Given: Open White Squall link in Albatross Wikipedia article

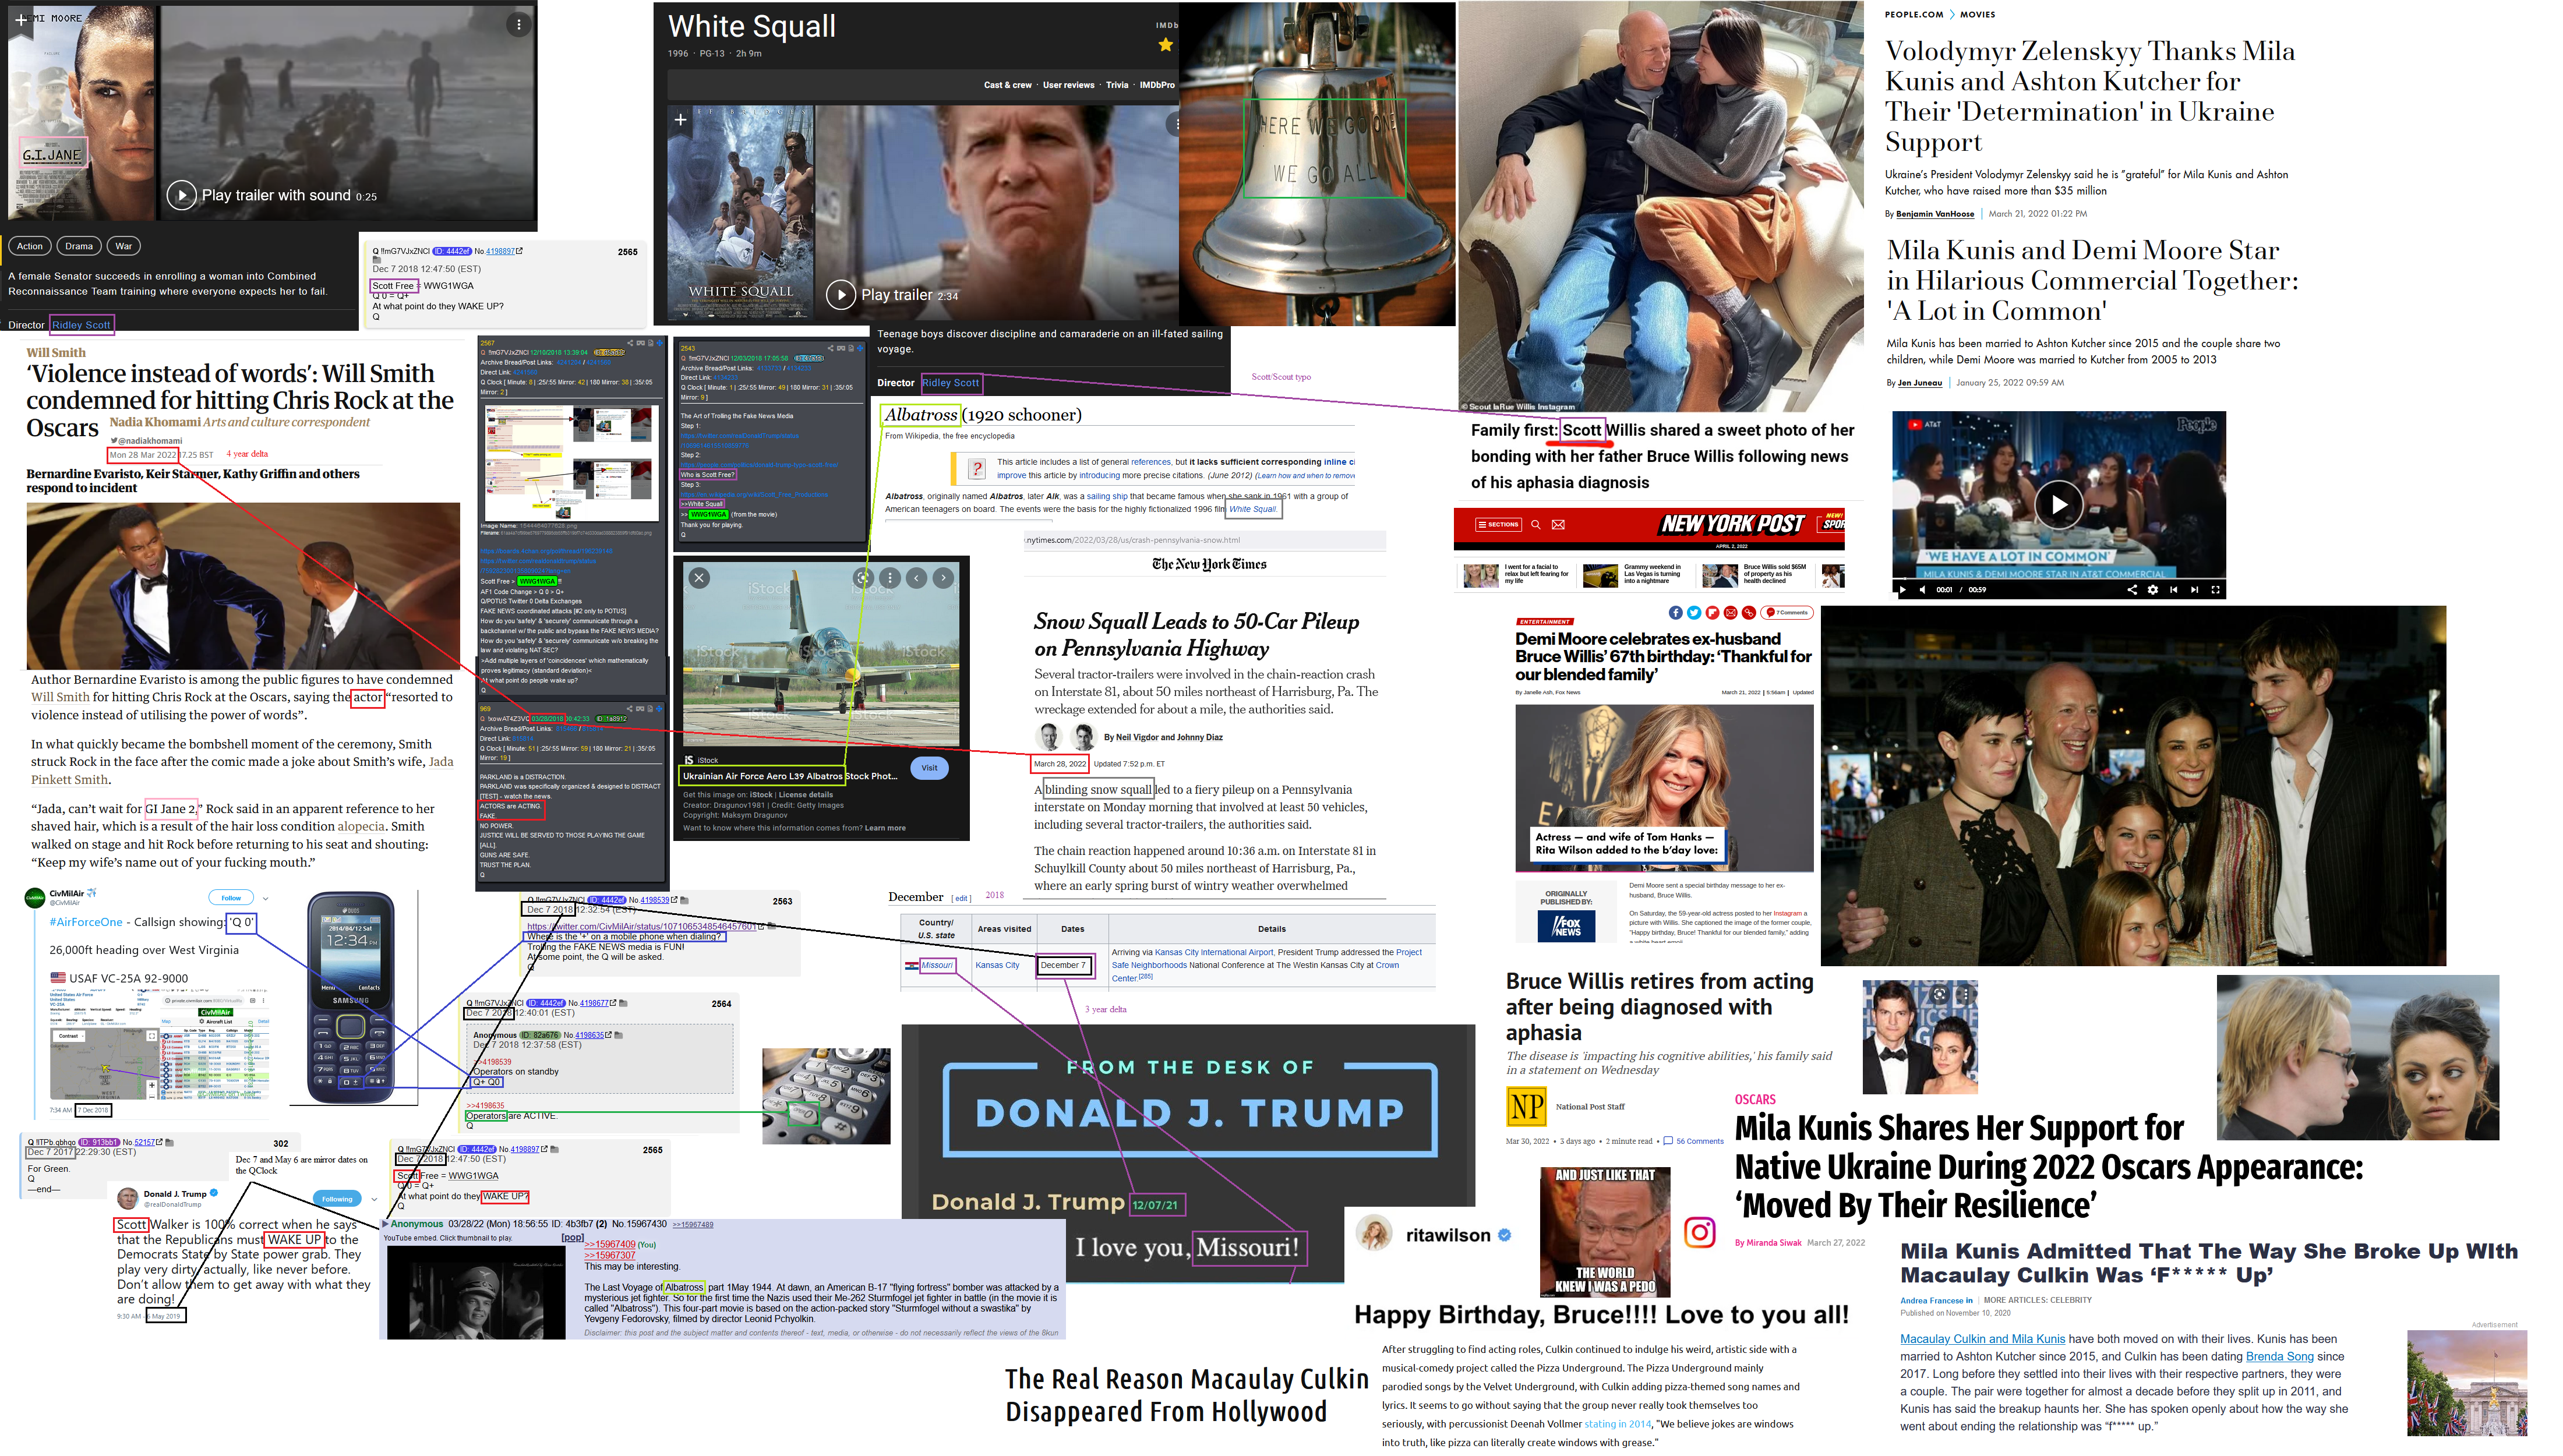Looking at the screenshot, I should pos(1252,509).
